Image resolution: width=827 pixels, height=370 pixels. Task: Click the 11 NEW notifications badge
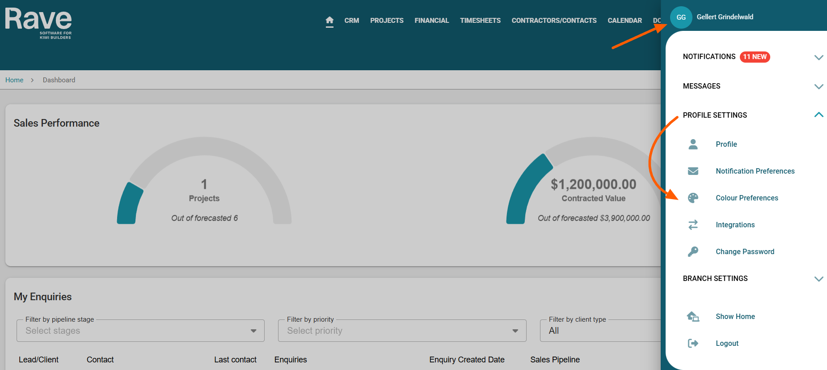[755, 57]
